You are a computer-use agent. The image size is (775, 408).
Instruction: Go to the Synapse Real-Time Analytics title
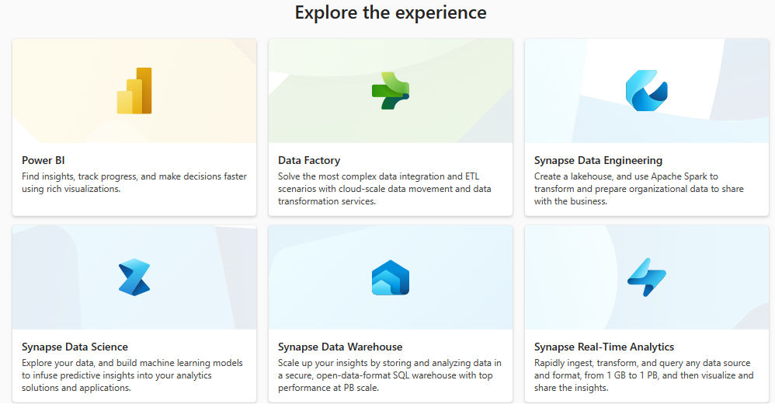click(x=604, y=347)
